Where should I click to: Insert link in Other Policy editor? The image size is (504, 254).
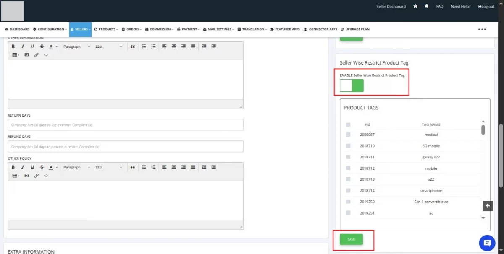[37, 176]
